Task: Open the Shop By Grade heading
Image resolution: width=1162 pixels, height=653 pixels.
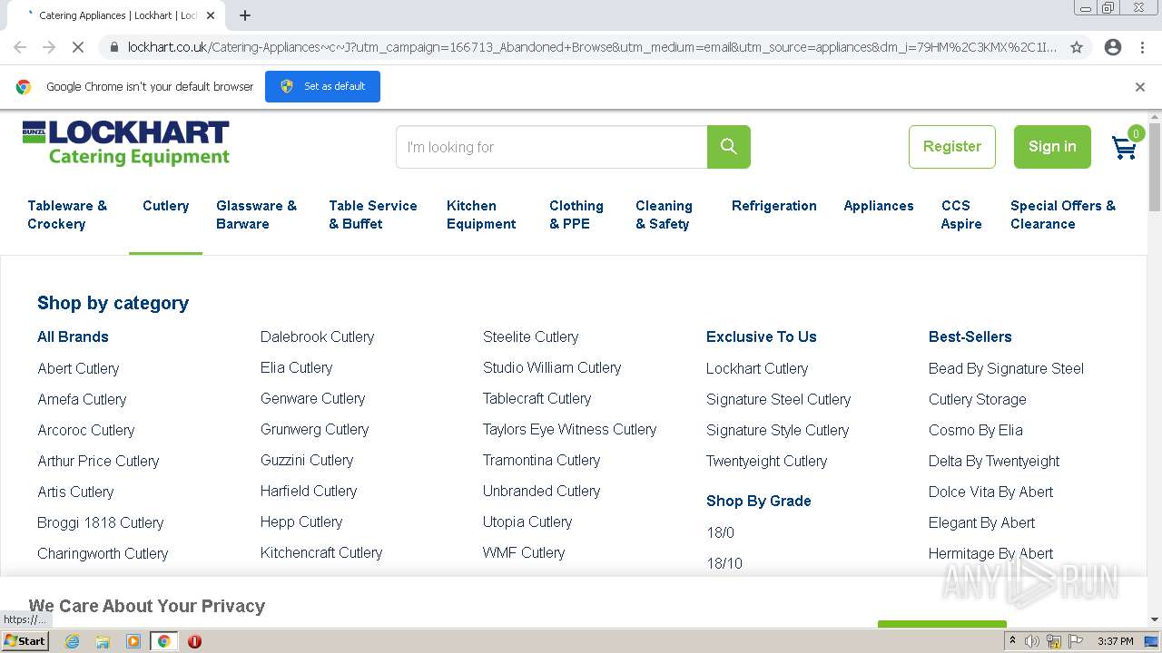Action: click(758, 501)
